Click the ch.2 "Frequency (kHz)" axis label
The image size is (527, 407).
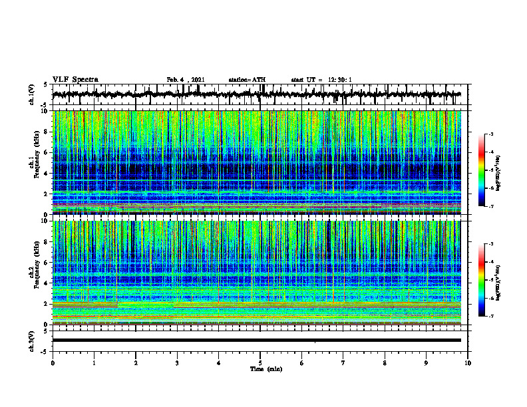click(37, 265)
